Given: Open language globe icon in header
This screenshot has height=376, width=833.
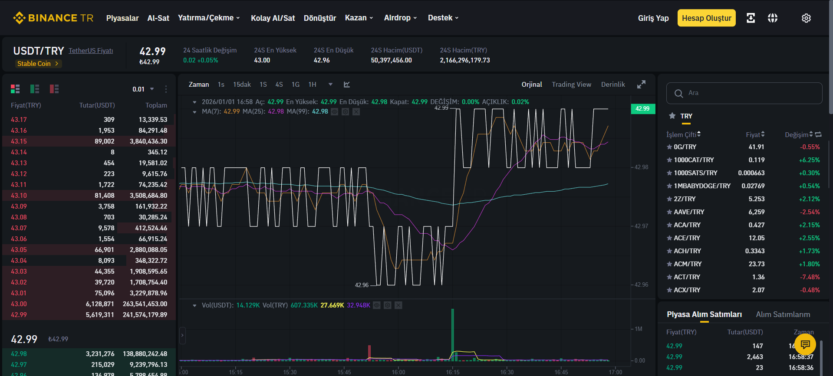Looking at the screenshot, I should [773, 18].
